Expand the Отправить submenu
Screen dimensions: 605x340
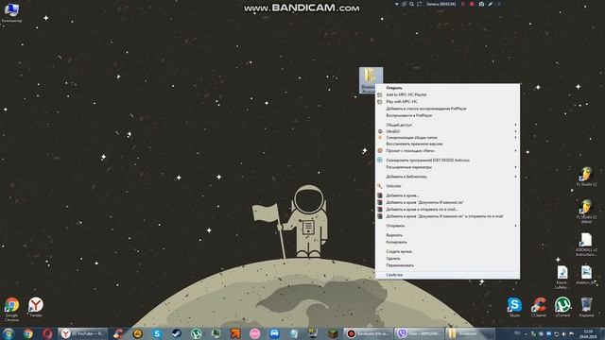(x=447, y=226)
